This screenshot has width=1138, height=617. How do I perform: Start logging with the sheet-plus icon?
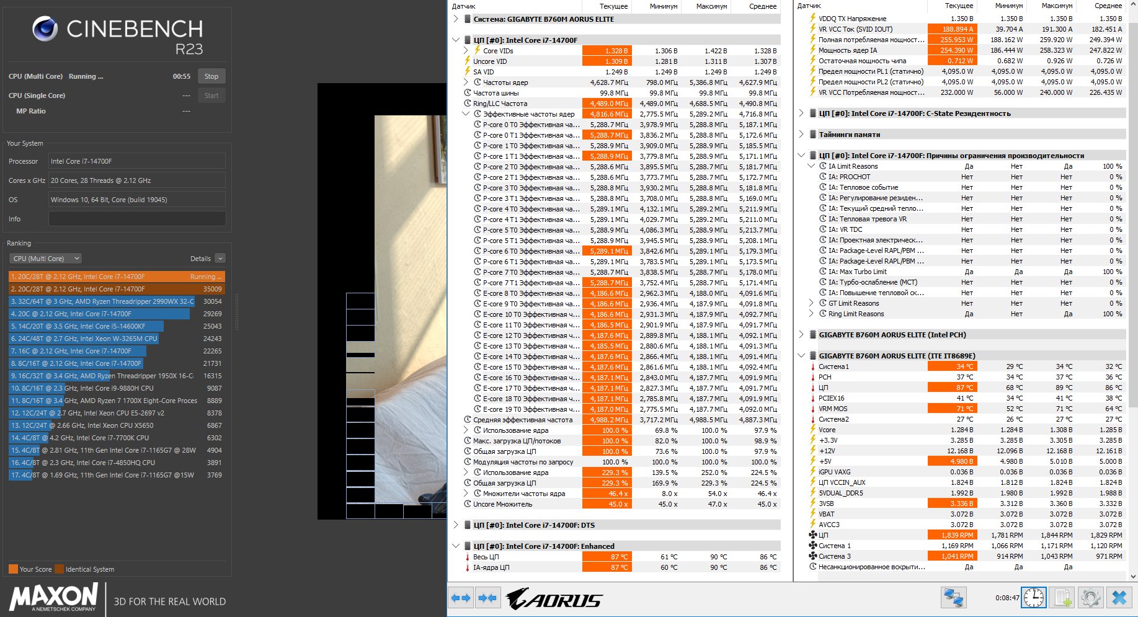1062,598
